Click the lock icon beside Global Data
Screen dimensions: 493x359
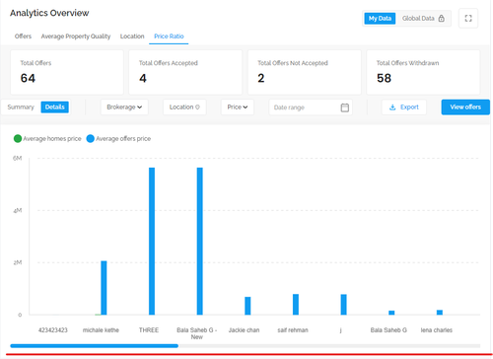[442, 19]
